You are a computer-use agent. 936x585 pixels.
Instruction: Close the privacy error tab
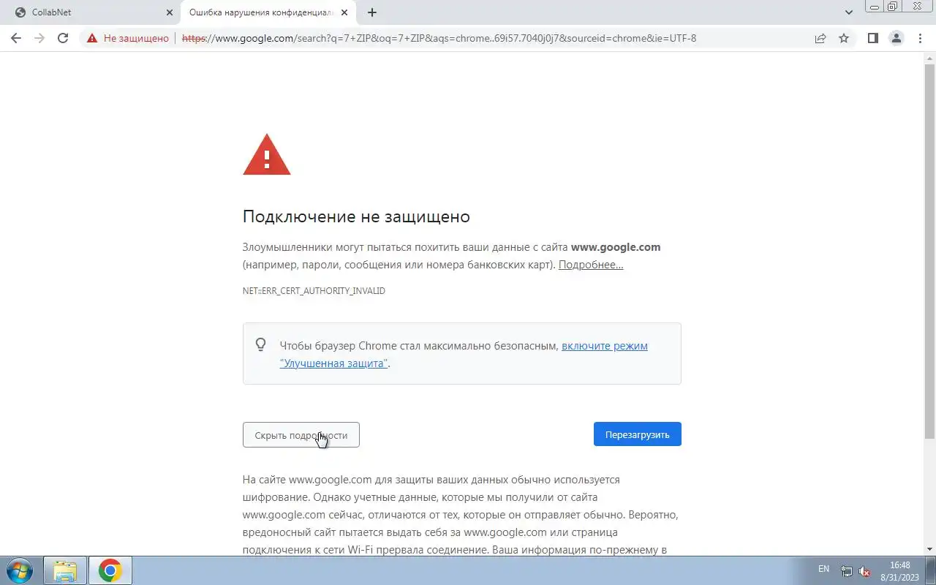pos(344,12)
